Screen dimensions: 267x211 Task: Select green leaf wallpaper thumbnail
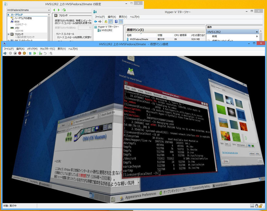(221, 110)
